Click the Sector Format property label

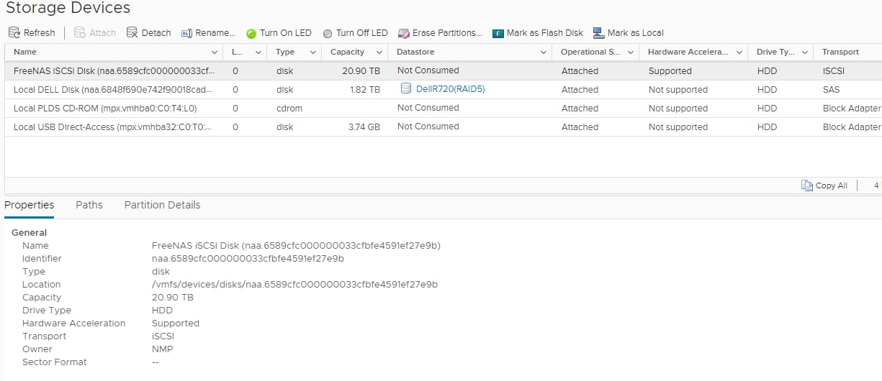(54, 362)
